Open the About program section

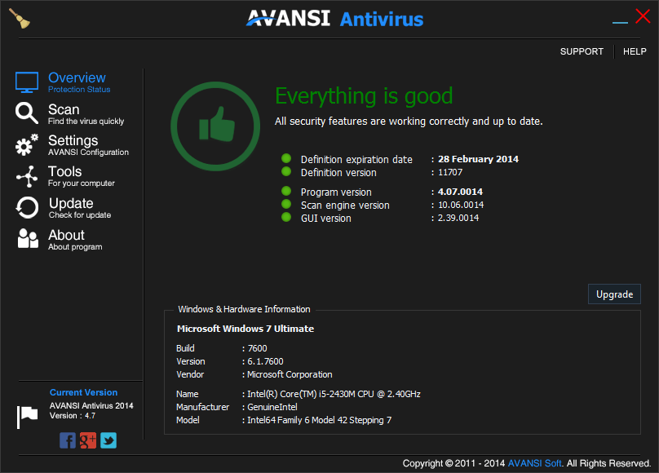[x=75, y=240]
